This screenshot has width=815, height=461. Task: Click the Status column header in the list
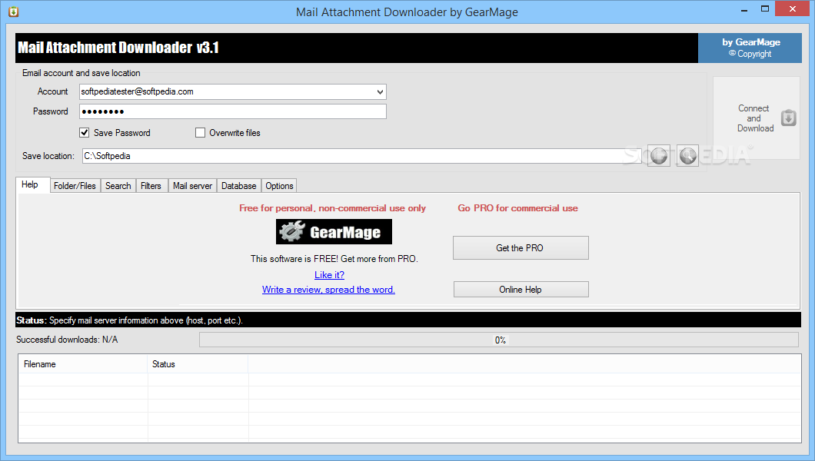198,364
